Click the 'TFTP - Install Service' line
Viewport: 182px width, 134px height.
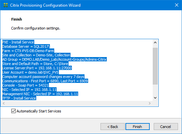click(19, 98)
